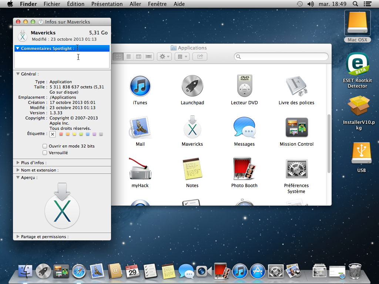
Task: Open Contacts address book from the Dock
Action: pyautogui.click(x=115, y=271)
